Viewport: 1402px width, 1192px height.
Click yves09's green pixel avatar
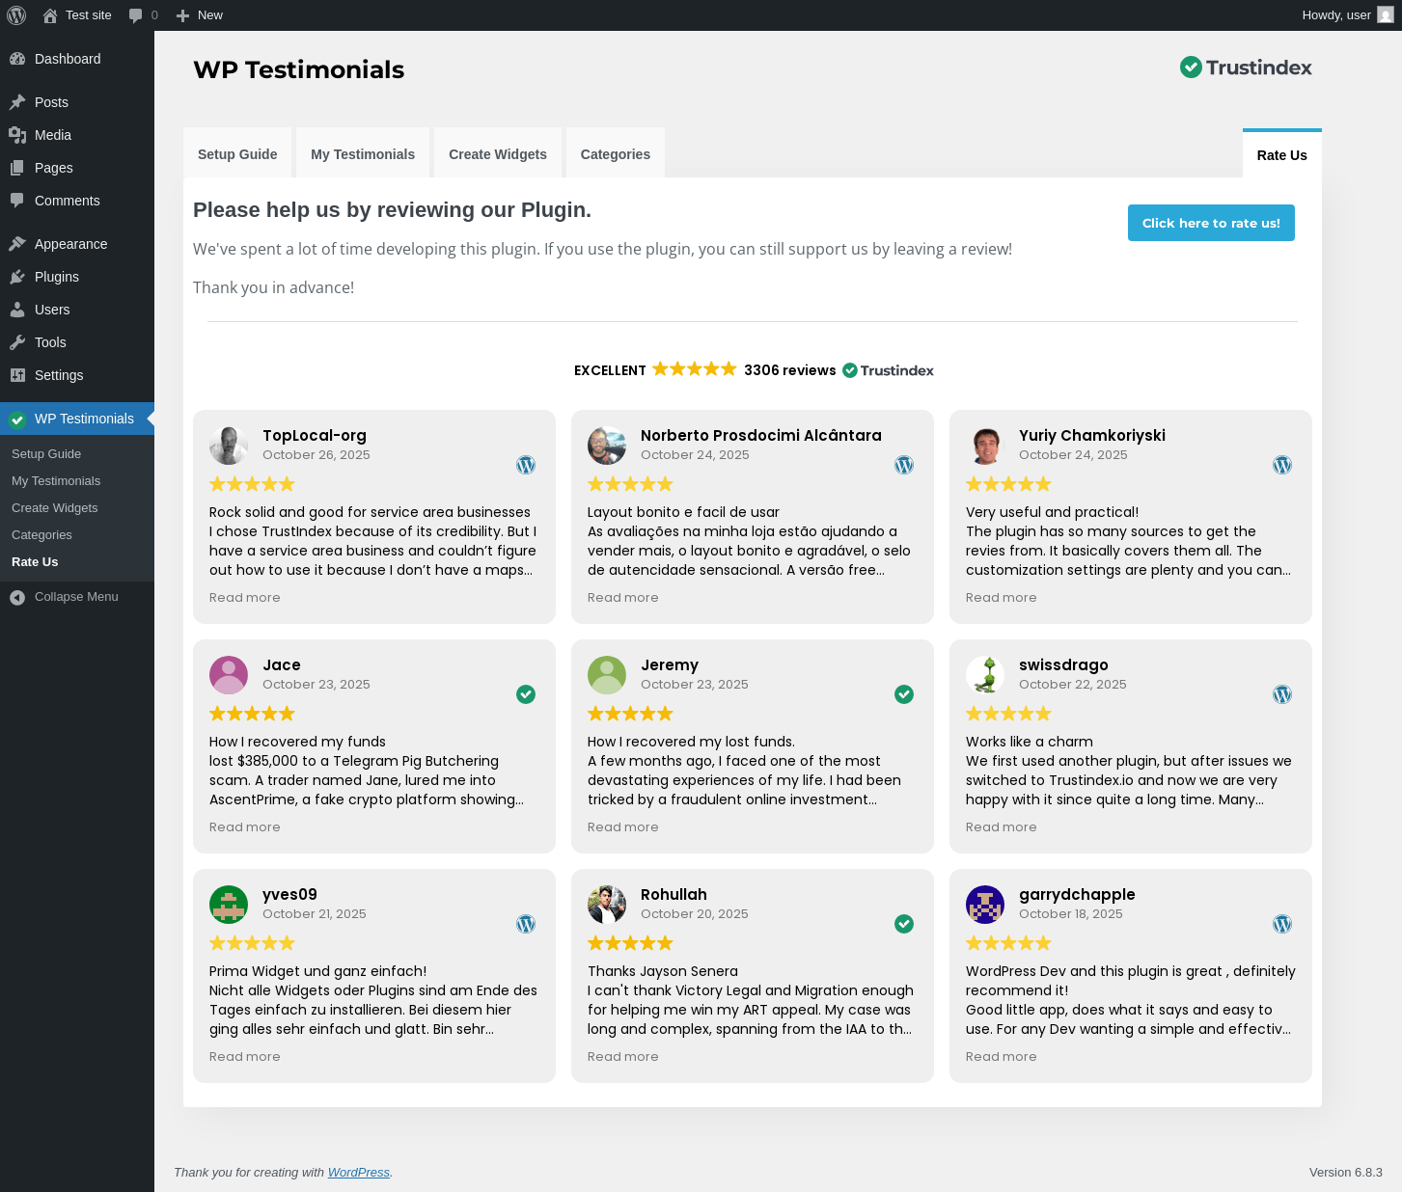[229, 905]
